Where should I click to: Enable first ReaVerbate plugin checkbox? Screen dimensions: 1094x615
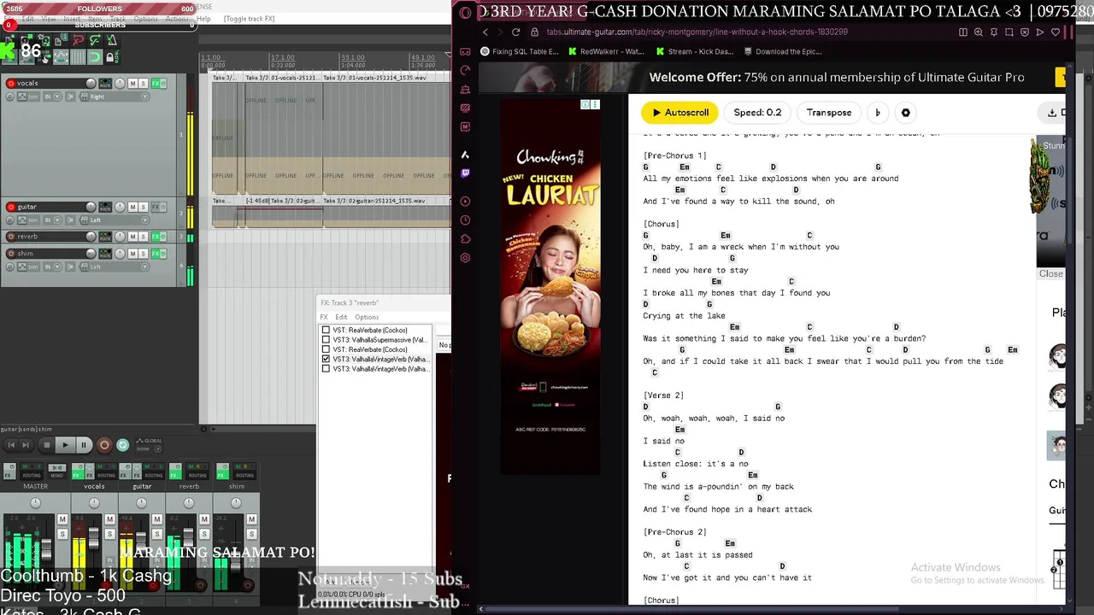pyautogui.click(x=326, y=330)
